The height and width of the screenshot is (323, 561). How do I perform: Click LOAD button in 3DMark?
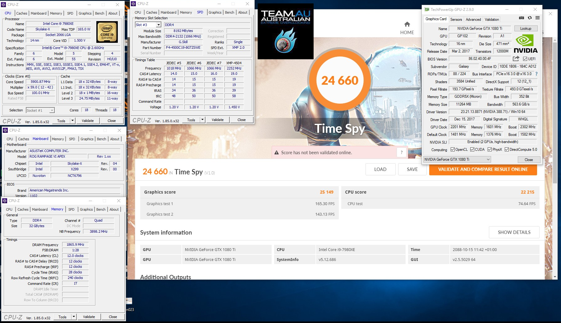pyautogui.click(x=380, y=169)
